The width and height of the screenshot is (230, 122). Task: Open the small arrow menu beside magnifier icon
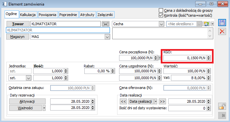[x=212, y=24]
